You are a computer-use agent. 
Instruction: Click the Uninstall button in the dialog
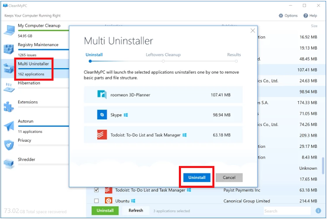coord(197,178)
